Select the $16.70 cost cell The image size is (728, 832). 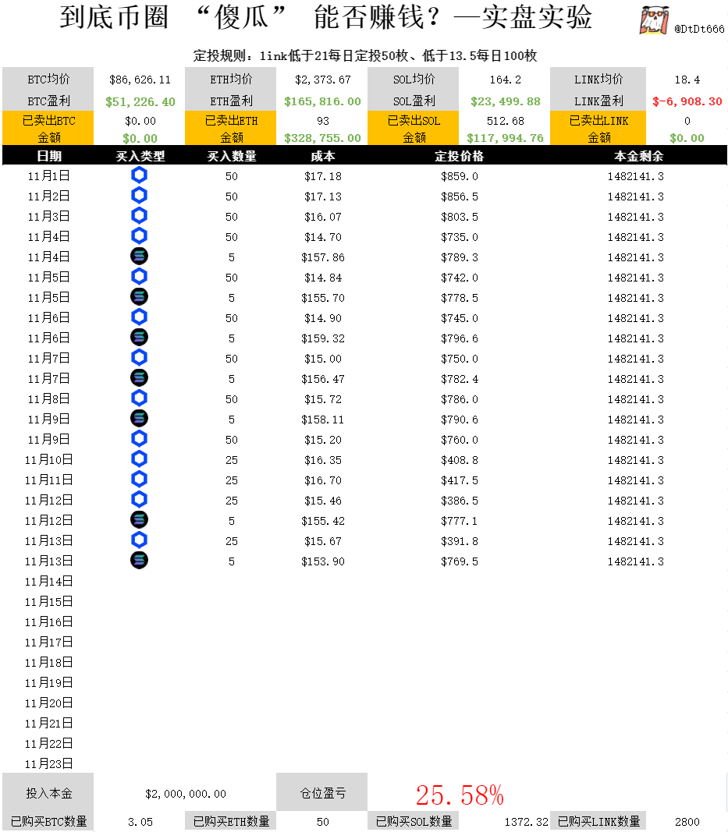[x=323, y=480]
